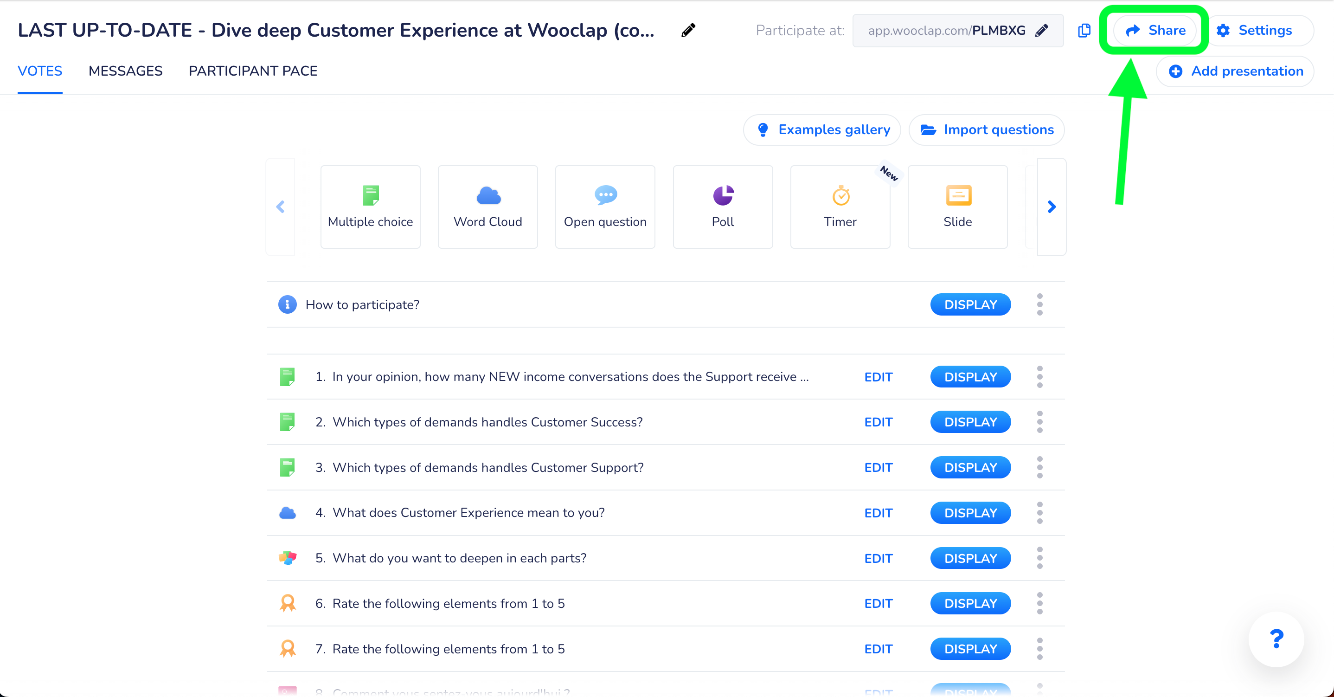Image resolution: width=1334 pixels, height=697 pixels.
Task: Open the PARTICIPANT PACE tab
Action: pyautogui.click(x=253, y=71)
